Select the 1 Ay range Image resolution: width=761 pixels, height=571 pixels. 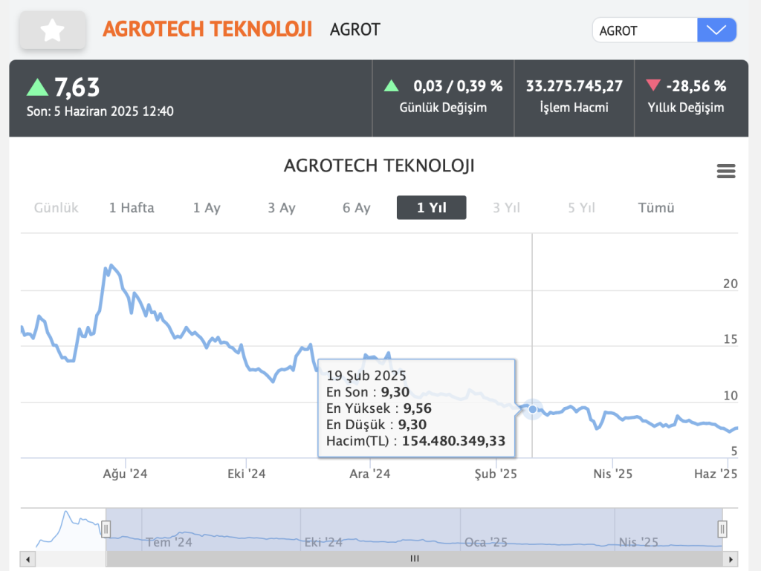tap(207, 208)
